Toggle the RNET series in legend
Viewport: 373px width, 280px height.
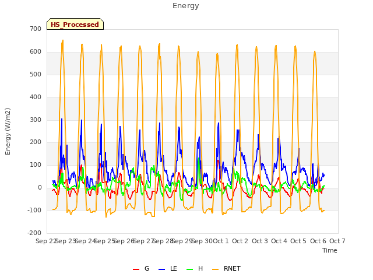[226, 268]
